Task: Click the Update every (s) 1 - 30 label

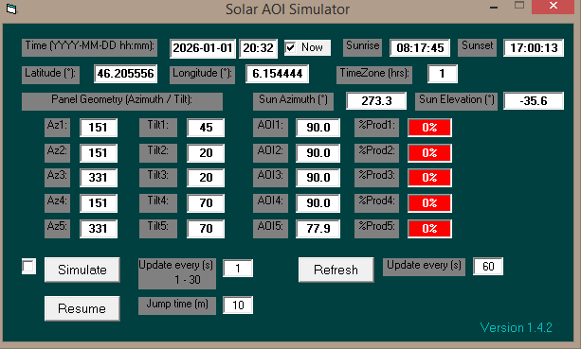Action: (x=177, y=273)
